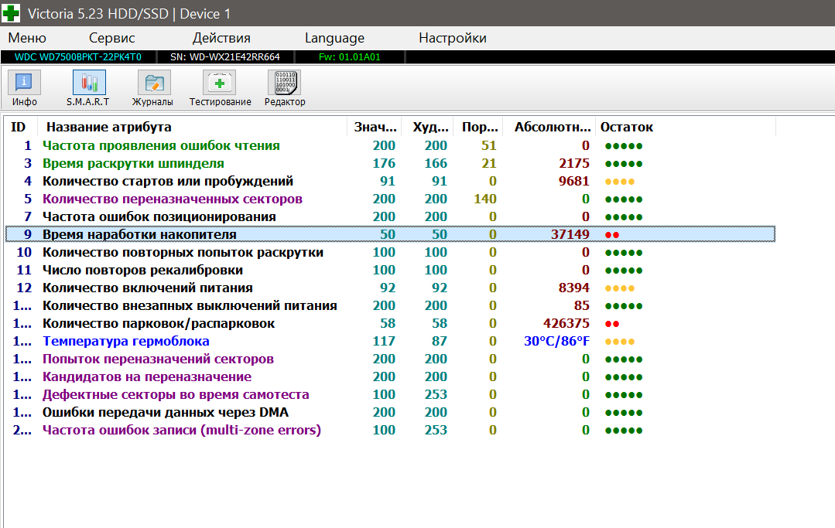The image size is (835, 528).
Task: Click threshold value 140
Action: coord(485,199)
